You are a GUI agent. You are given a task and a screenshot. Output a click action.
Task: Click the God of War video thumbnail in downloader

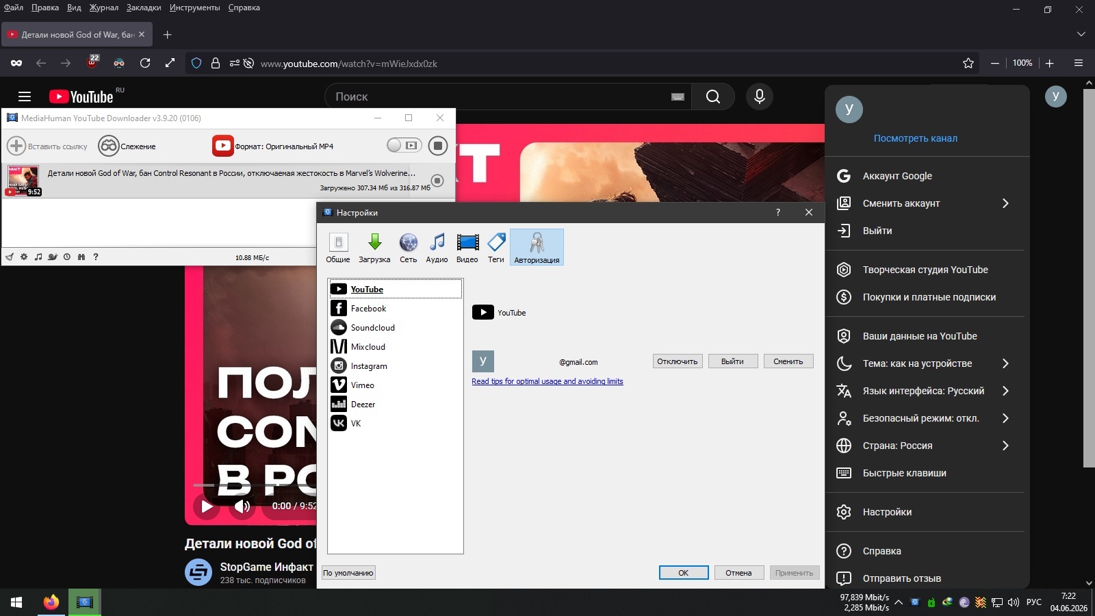click(x=23, y=181)
